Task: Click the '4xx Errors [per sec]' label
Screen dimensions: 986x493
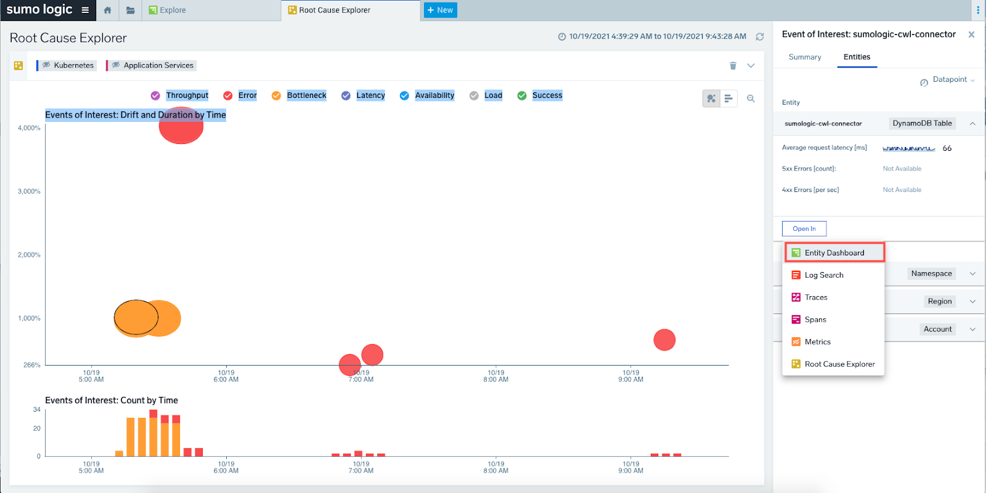Action: click(x=810, y=190)
